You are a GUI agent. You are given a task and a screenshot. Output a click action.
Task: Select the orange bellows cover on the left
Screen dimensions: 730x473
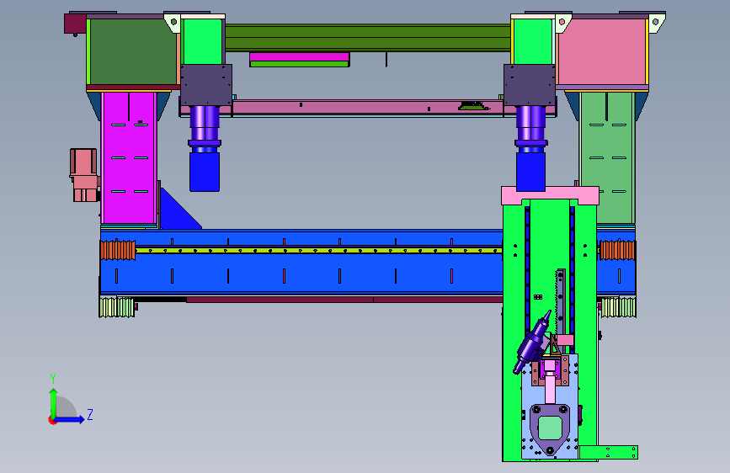(x=118, y=250)
